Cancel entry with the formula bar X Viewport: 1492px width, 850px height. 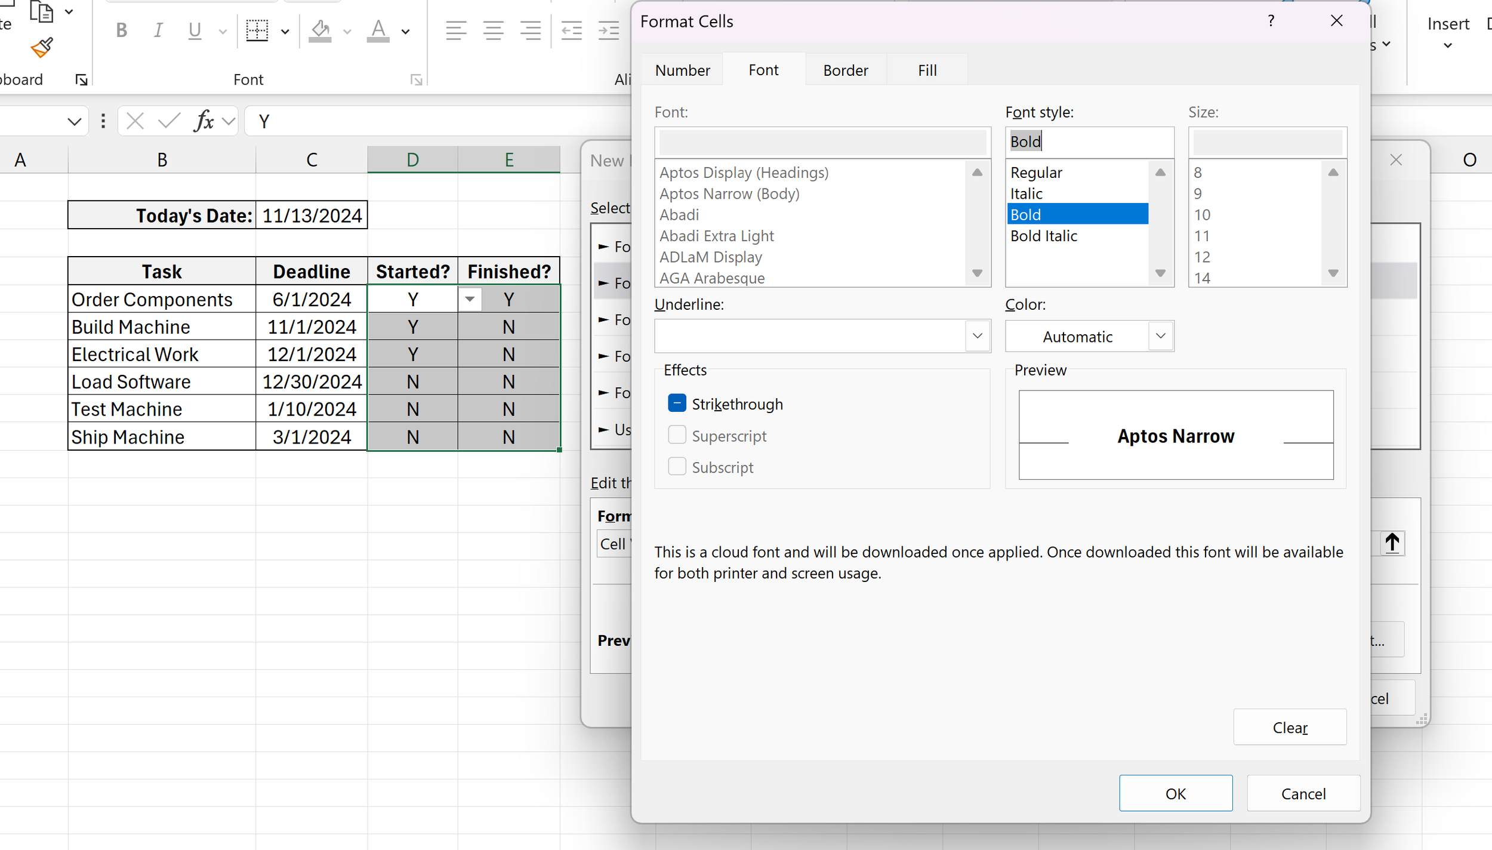click(135, 121)
